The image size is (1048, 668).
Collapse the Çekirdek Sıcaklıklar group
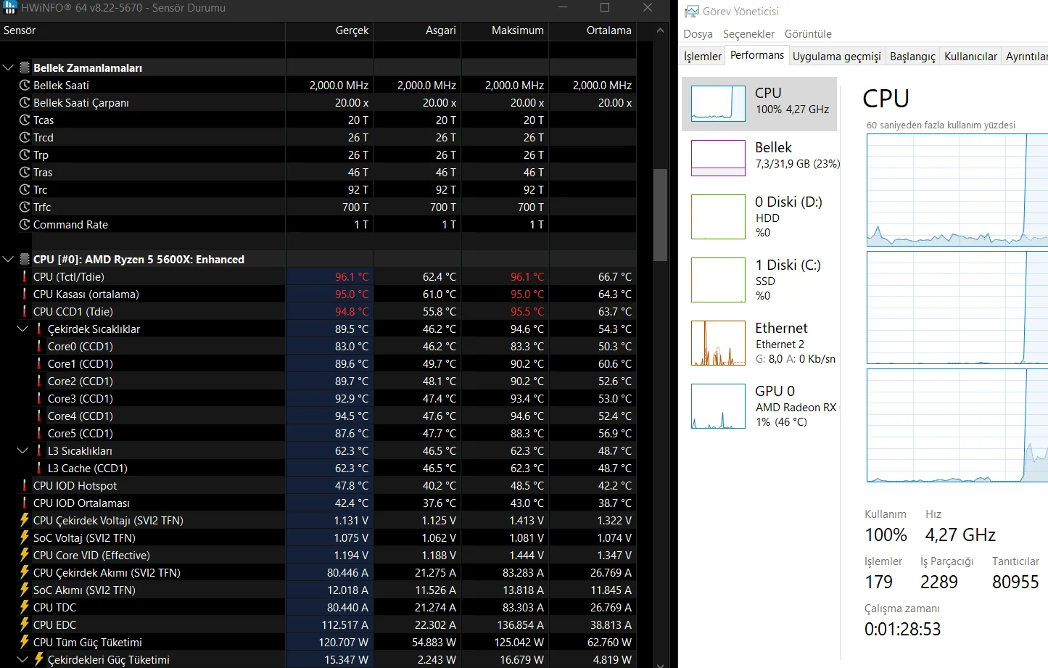tap(22, 329)
